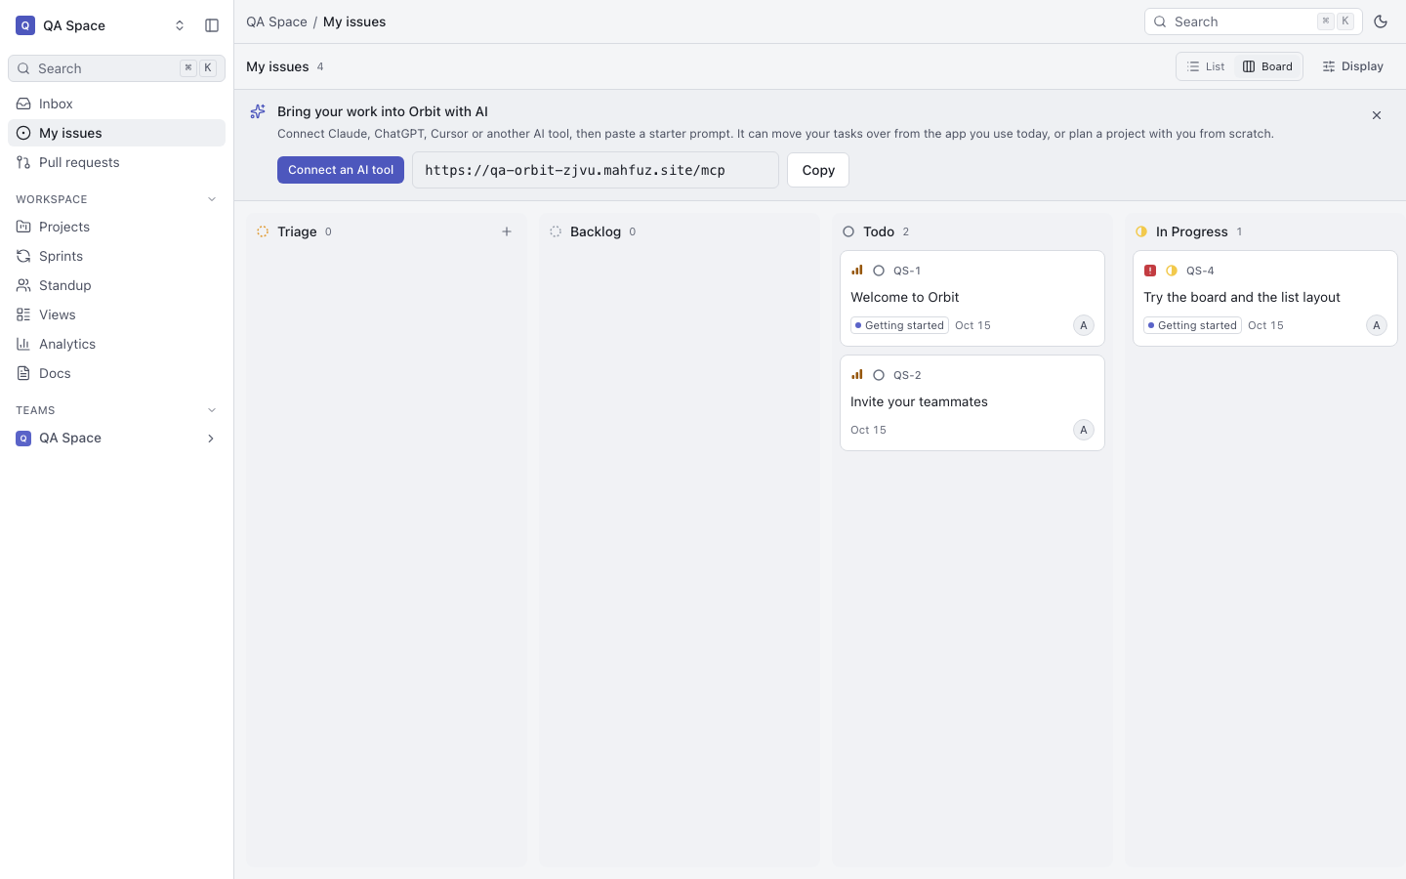Change priority icon on QS-2 card

[857, 375]
